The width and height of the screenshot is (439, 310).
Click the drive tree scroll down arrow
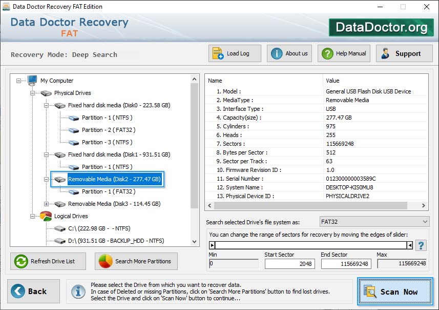[x=195, y=242]
